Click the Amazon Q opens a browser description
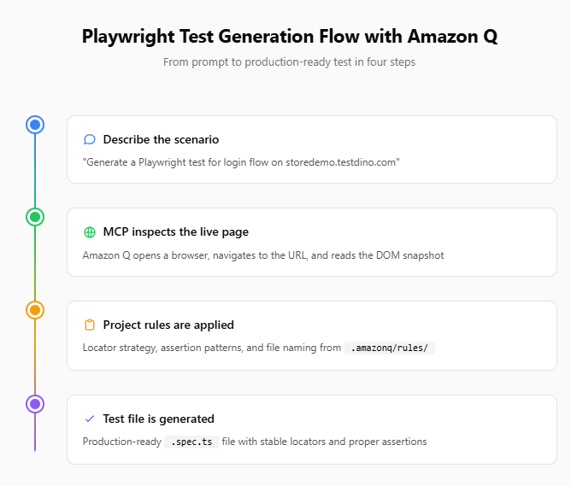 [263, 255]
